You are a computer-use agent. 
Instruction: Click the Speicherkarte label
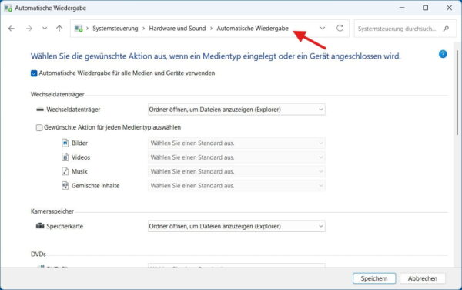65,226
